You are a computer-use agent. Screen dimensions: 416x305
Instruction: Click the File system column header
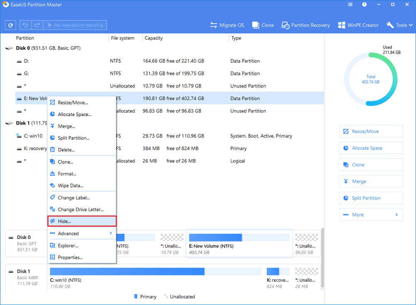122,38
